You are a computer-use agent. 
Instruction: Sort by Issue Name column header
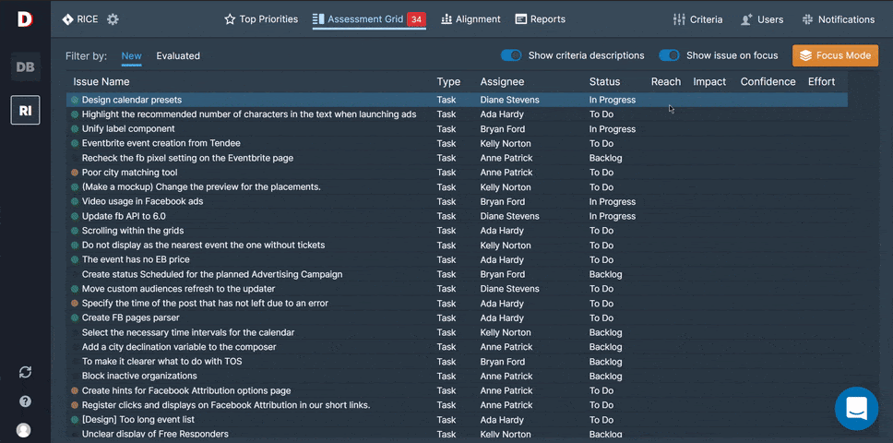coord(101,81)
